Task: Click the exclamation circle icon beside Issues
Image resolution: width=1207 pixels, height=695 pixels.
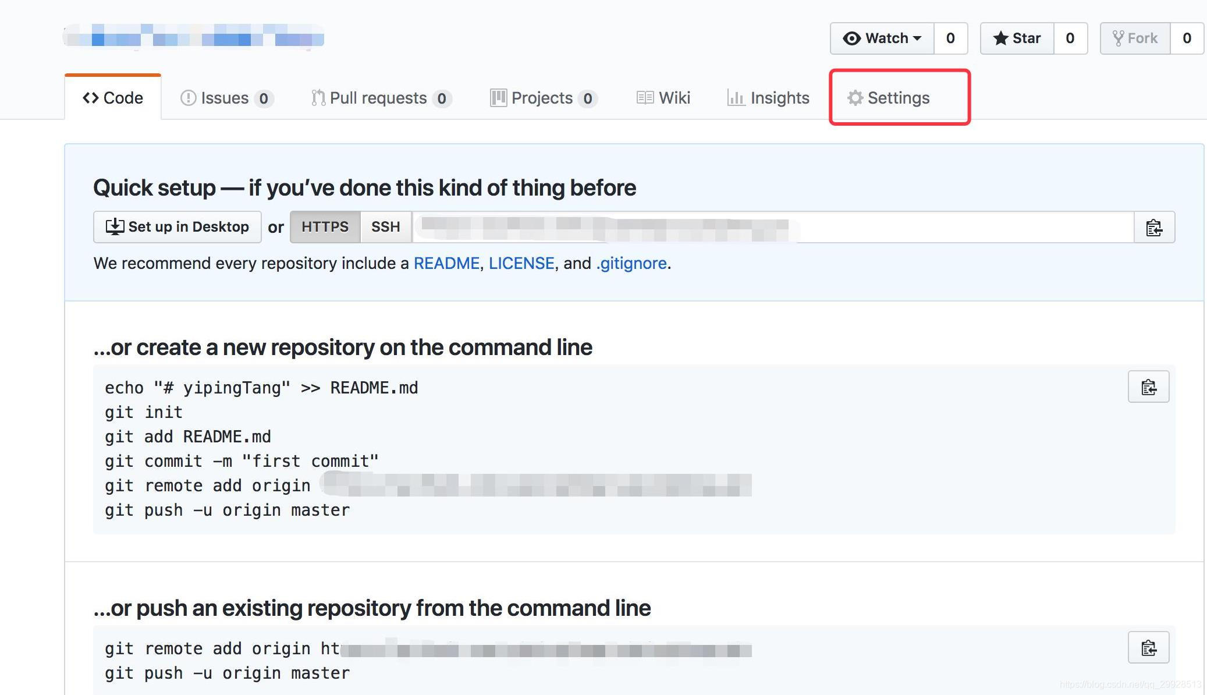Action: (x=188, y=98)
